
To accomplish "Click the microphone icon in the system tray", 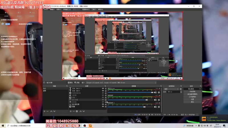I will [199, 126].
